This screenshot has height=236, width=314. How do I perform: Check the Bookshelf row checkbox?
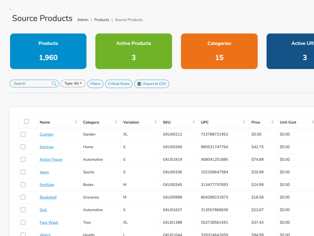coord(23,197)
